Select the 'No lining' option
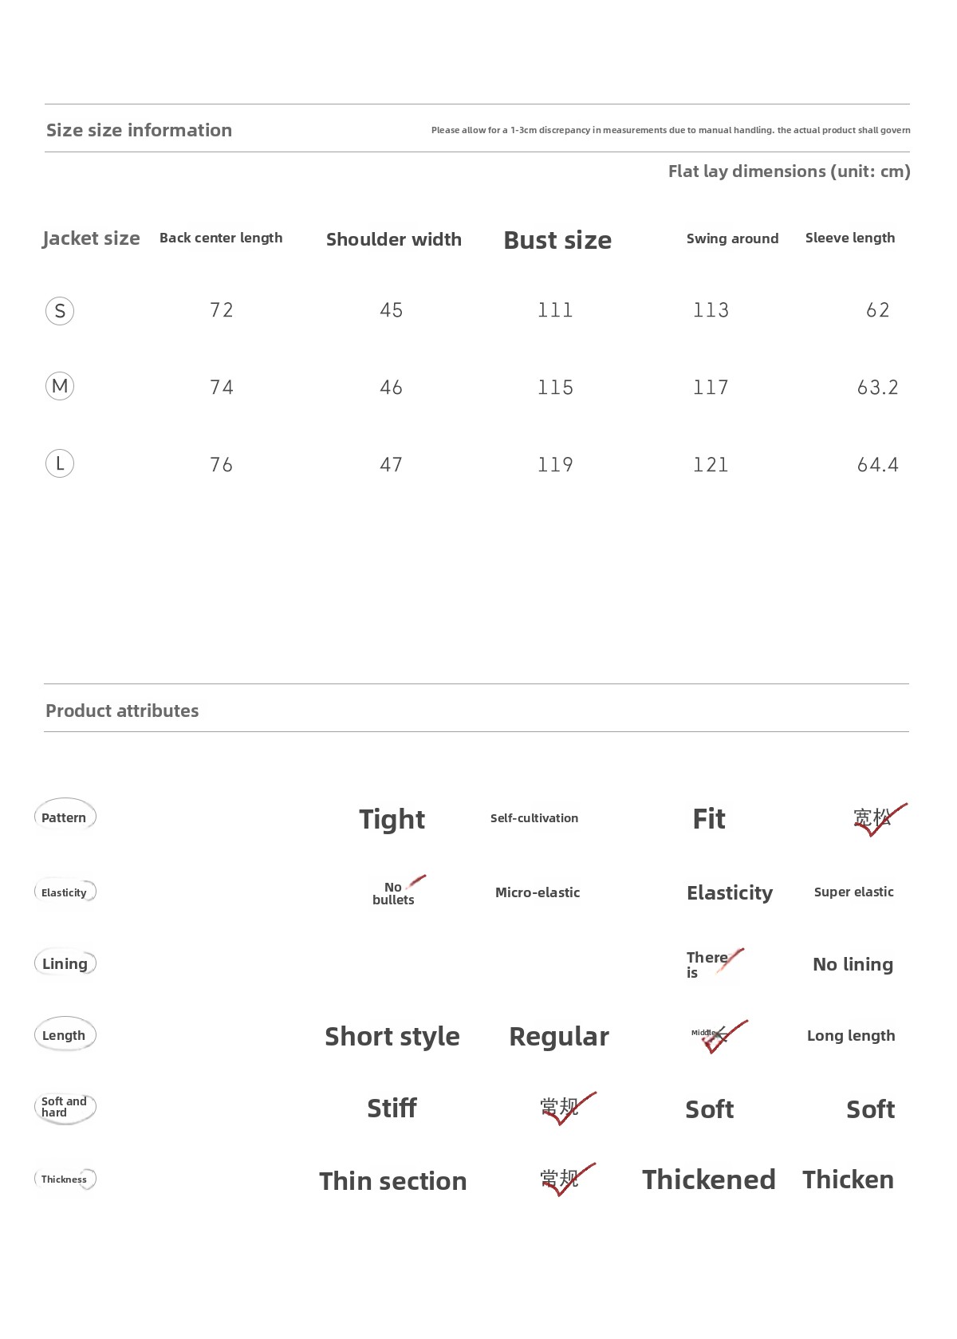Viewport: 957px width, 1339px height. [x=853, y=964]
